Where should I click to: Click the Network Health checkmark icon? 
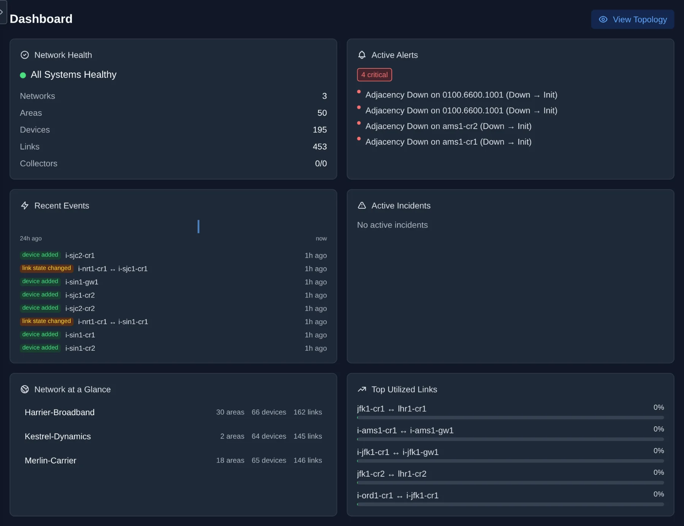[25, 55]
